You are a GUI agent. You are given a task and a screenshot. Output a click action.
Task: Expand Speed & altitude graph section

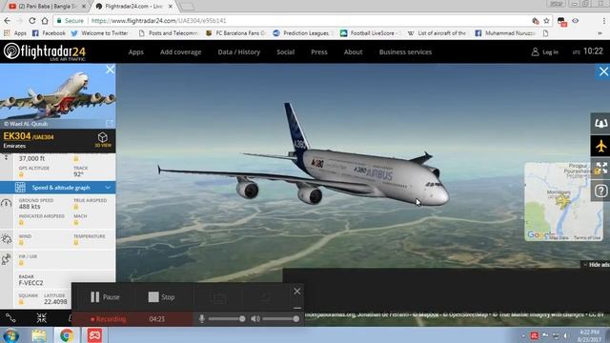coord(57,188)
